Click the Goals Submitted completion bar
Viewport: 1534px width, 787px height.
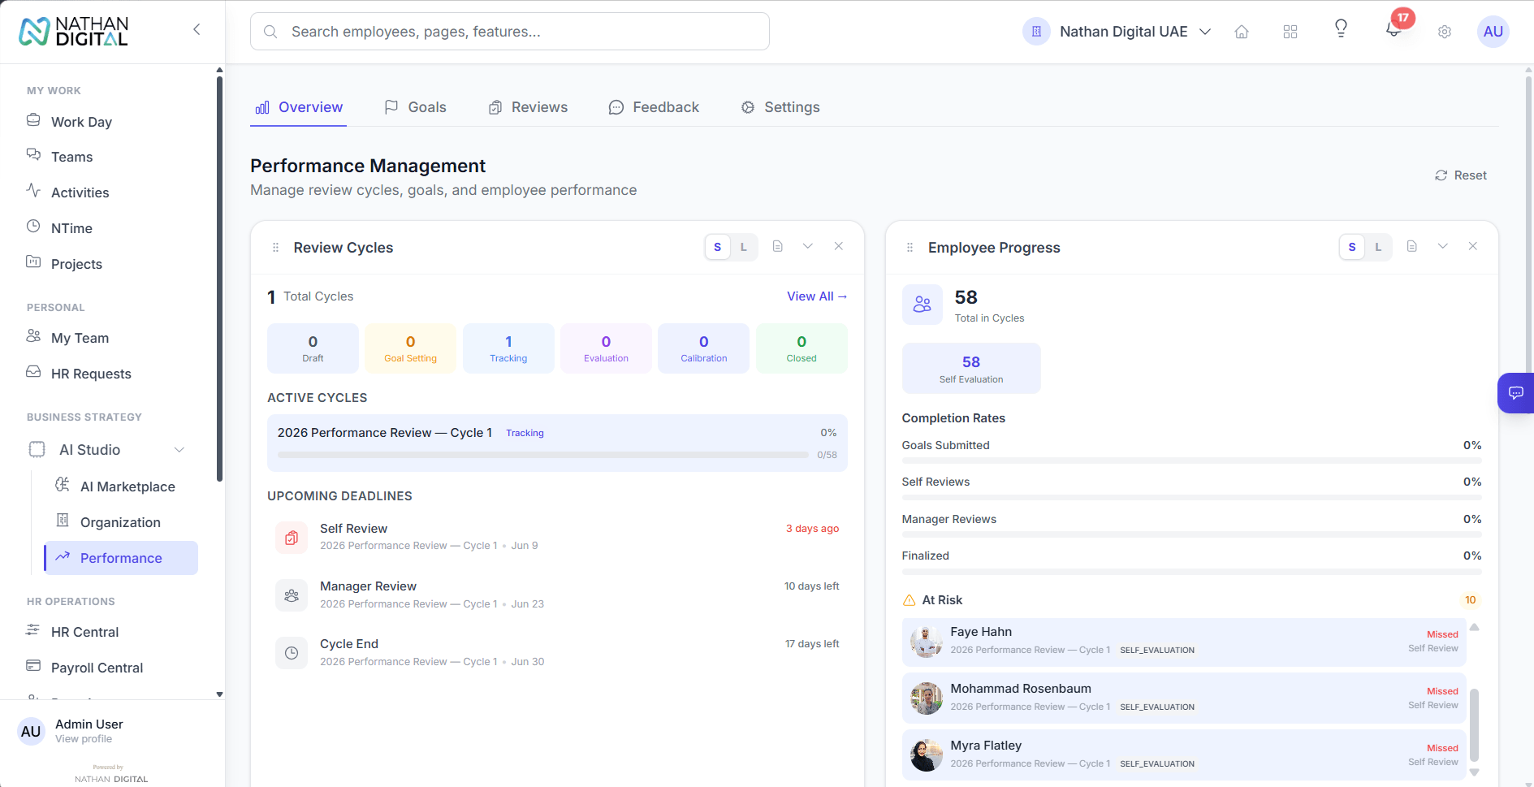[1191, 461]
